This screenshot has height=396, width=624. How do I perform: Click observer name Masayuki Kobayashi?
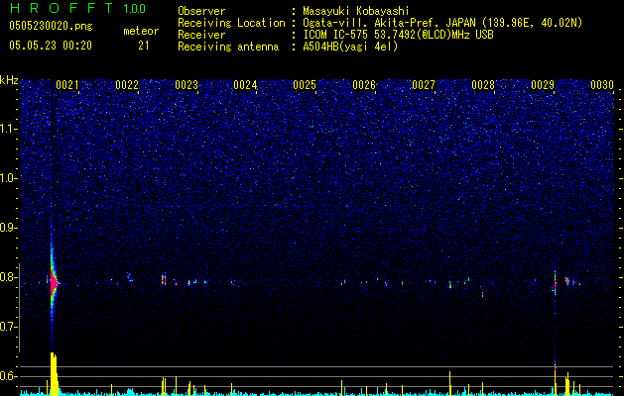(x=356, y=11)
